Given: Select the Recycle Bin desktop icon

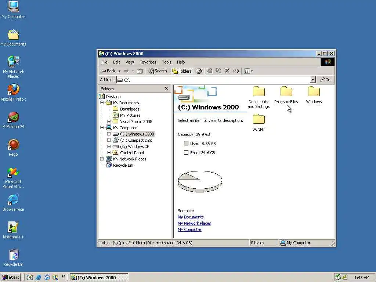Looking at the screenshot, I should coord(13,258).
